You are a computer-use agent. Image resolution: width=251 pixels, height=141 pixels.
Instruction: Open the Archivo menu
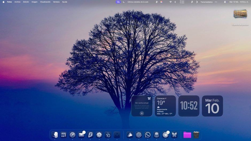pyautogui.click(x=17, y=2)
